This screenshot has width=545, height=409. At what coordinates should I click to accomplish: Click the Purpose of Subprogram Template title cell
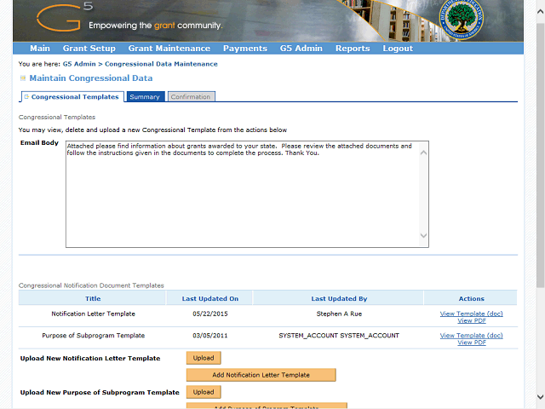(x=93, y=336)
